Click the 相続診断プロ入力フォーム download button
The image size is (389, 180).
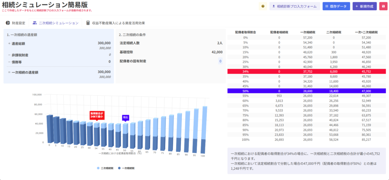[294, 6]
